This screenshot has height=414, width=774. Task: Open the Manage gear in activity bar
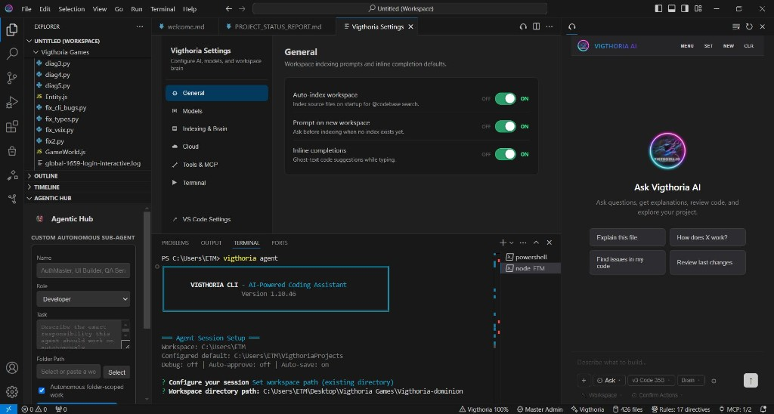[x=12, y=391]
